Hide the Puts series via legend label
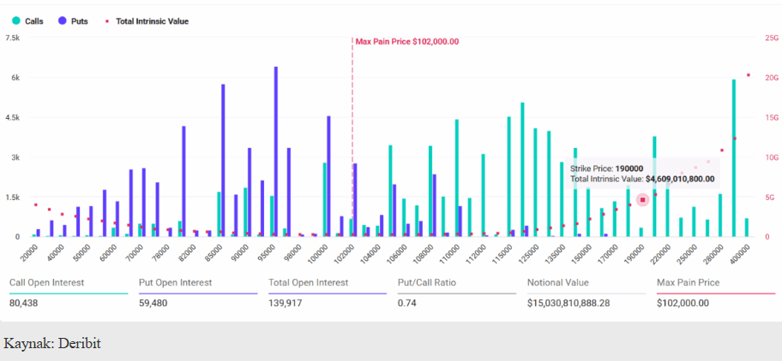Viewport: 782px width, 361px height. 80,21
